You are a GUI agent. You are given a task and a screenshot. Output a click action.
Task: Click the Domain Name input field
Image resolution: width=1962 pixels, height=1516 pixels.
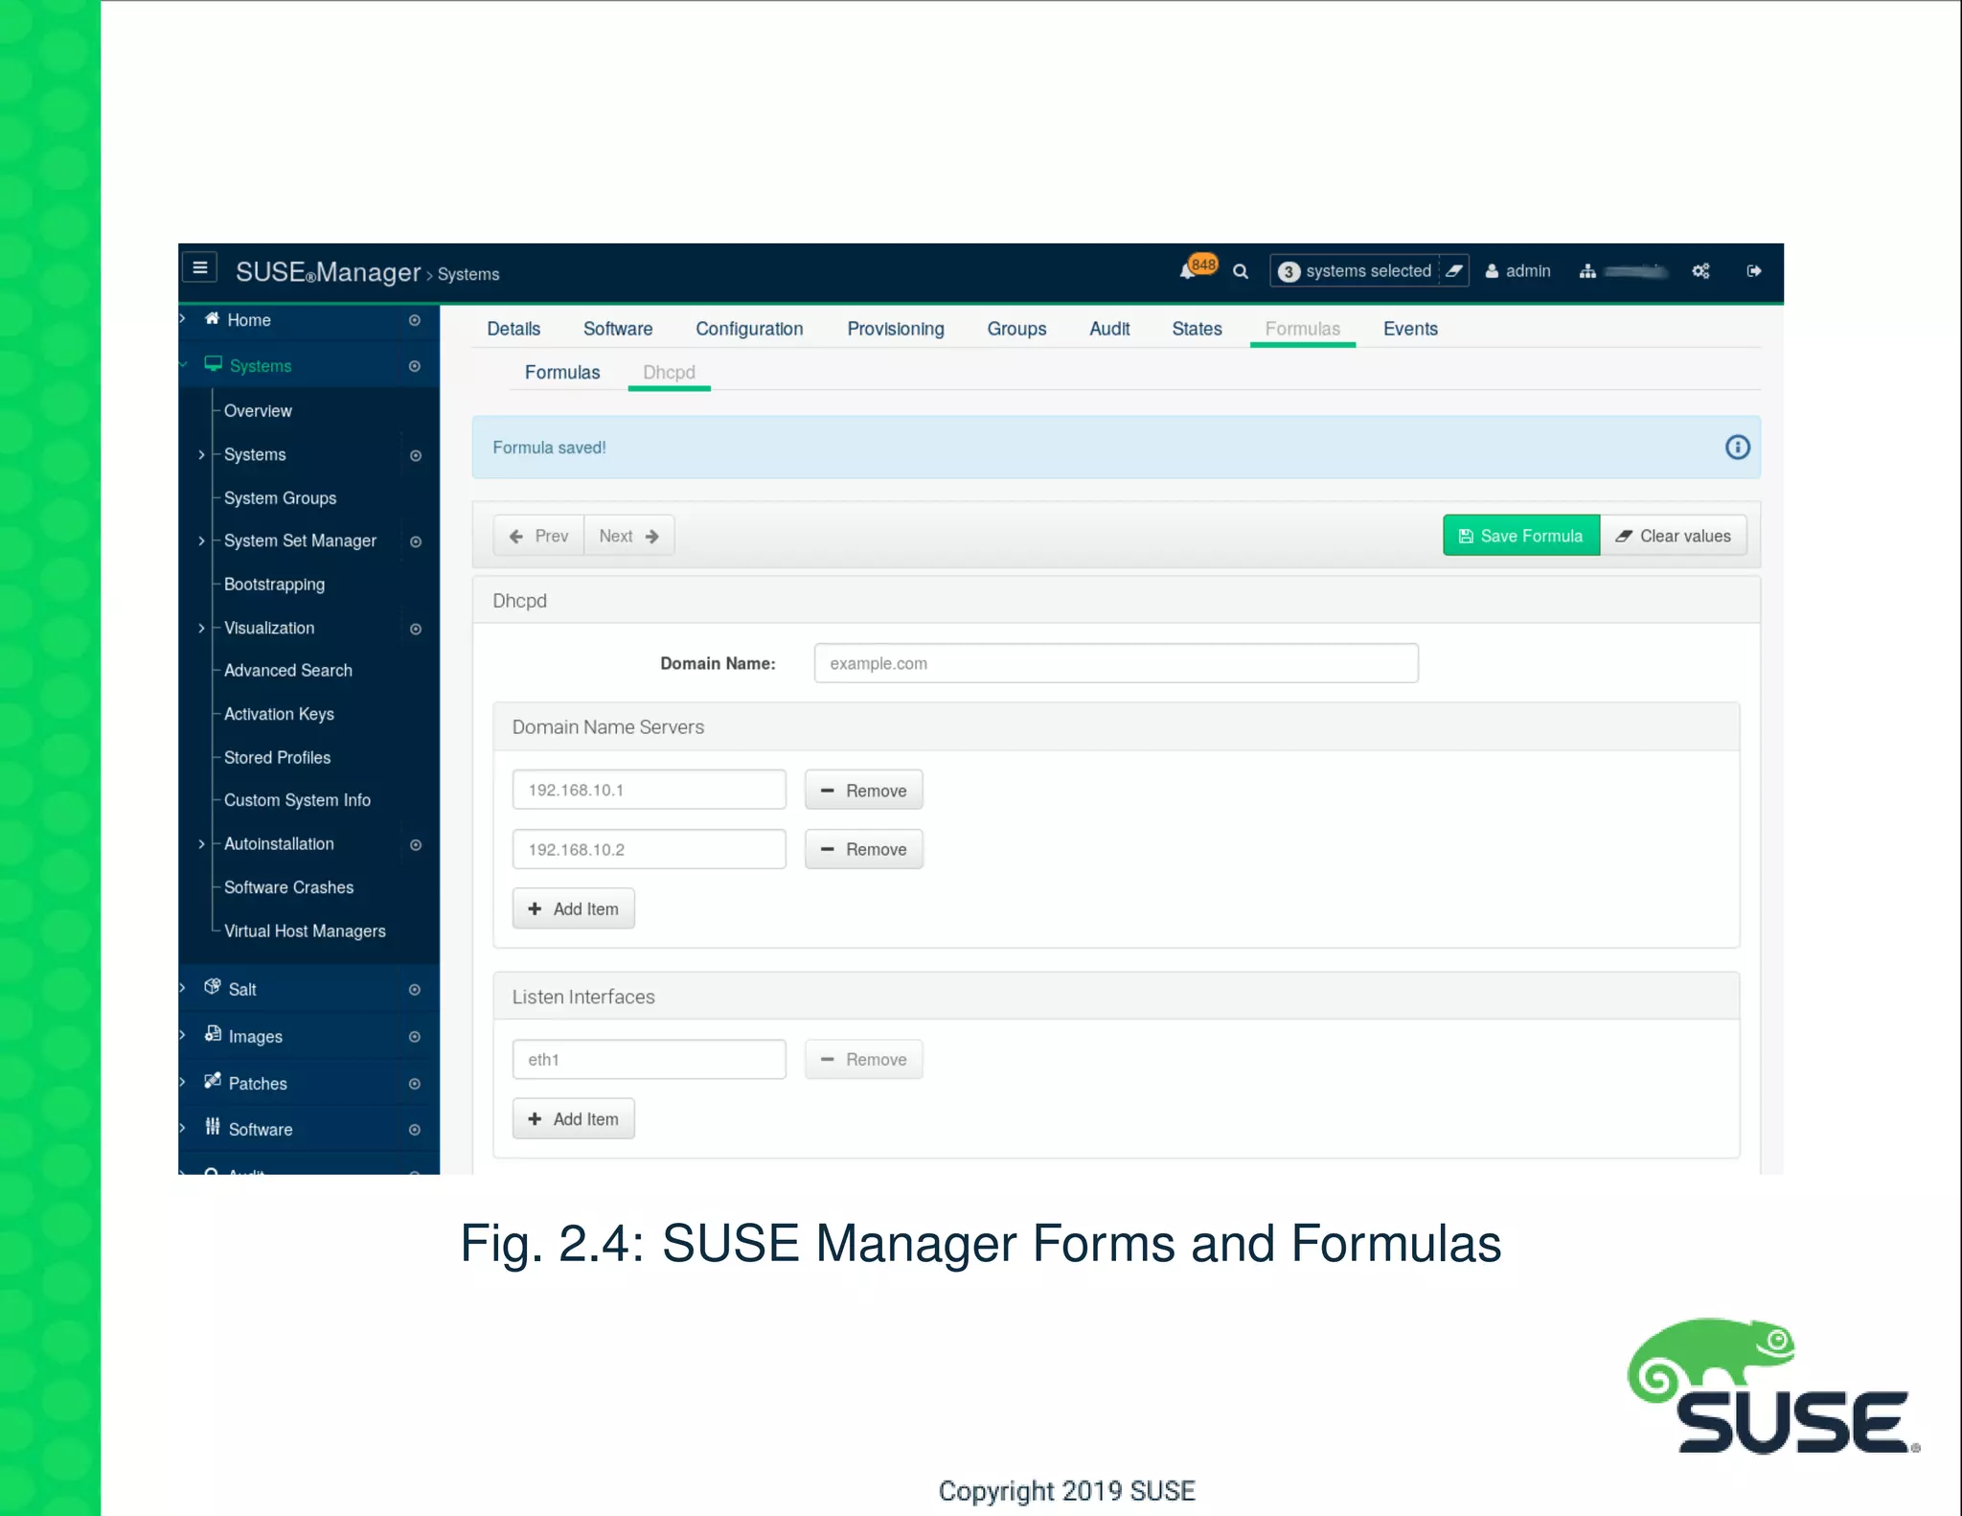(1116, 663)
